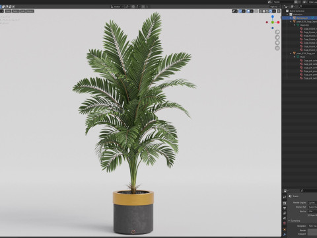Open the Tool properties tab
Screen dimensions: 317x238
285,197
